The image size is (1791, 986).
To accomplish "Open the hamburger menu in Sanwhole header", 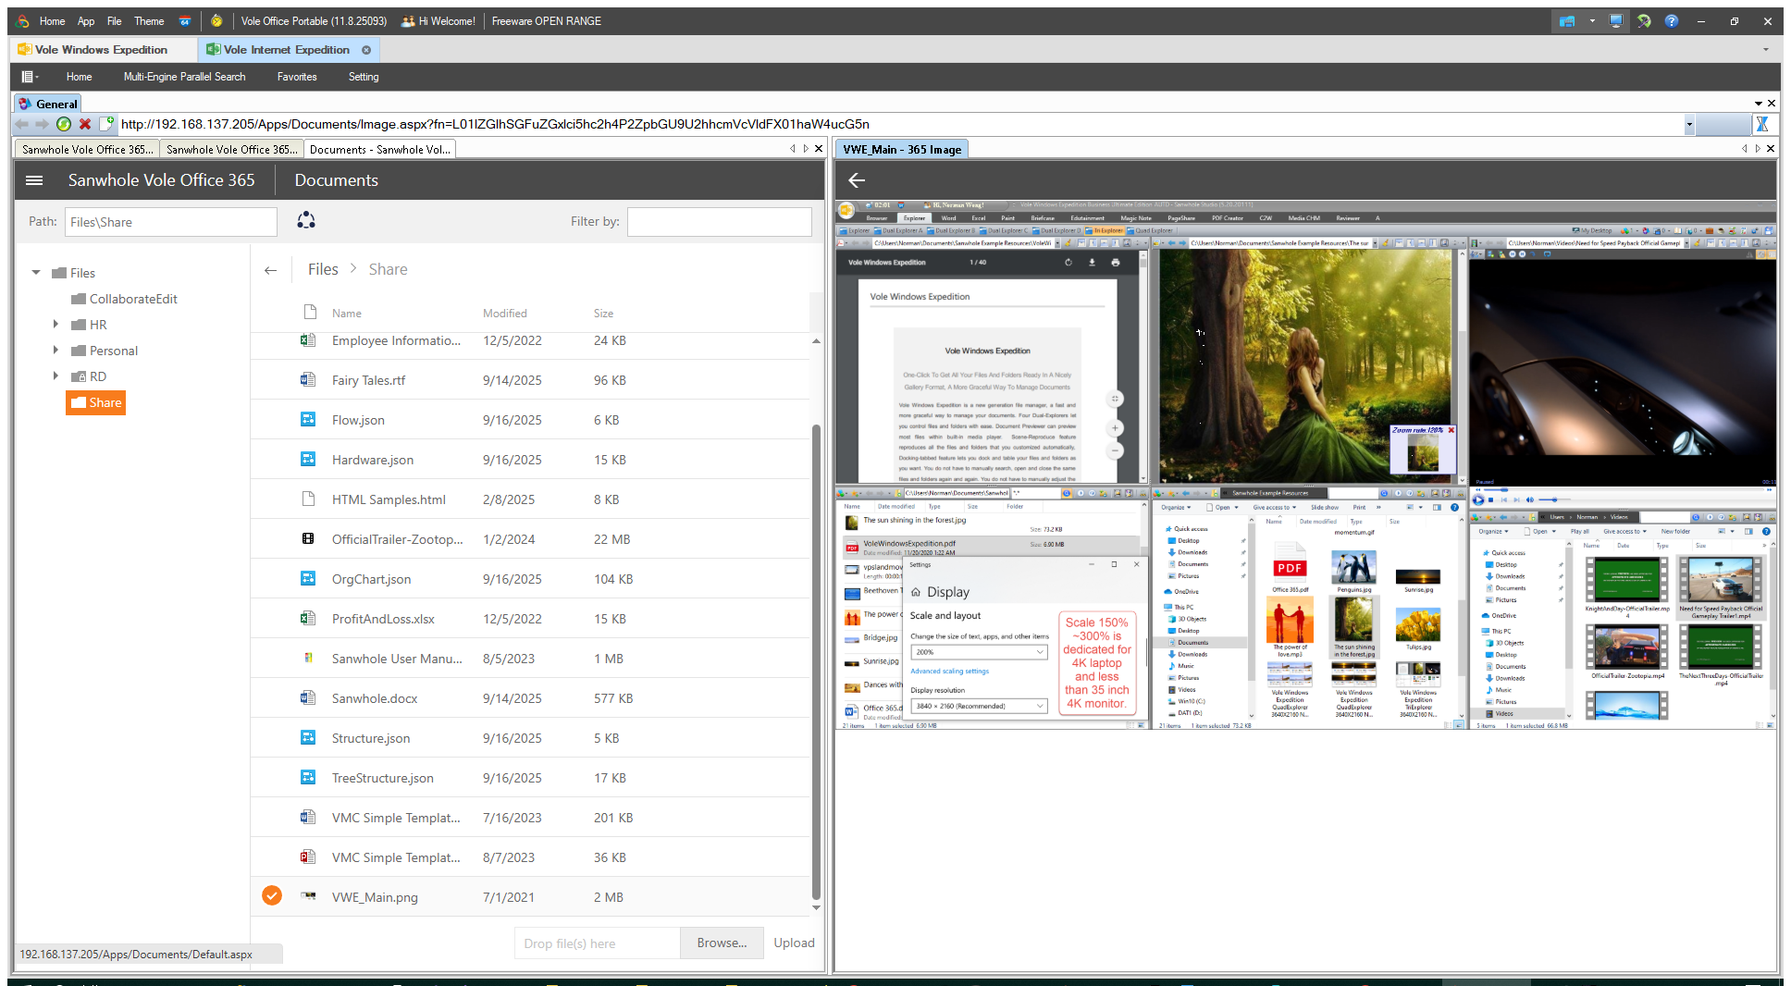I will tap(34, 180).
